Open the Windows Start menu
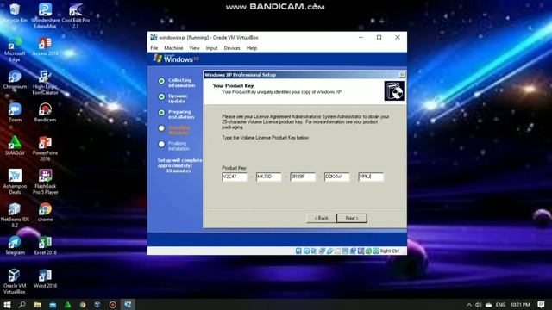 (7, 304)
